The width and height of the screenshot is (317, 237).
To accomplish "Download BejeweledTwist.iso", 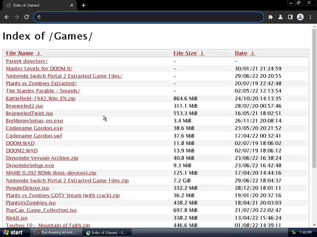I will tap(29, 114).
